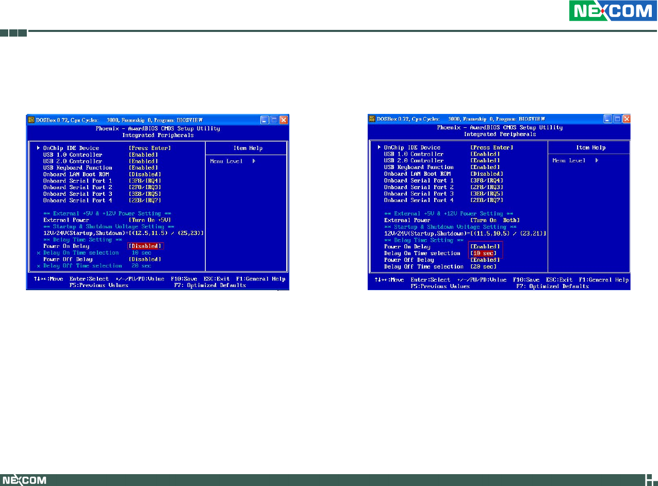Click the DOSBox icon in the left window's title bar
The image size is (658, 486).
coord(31,120)
